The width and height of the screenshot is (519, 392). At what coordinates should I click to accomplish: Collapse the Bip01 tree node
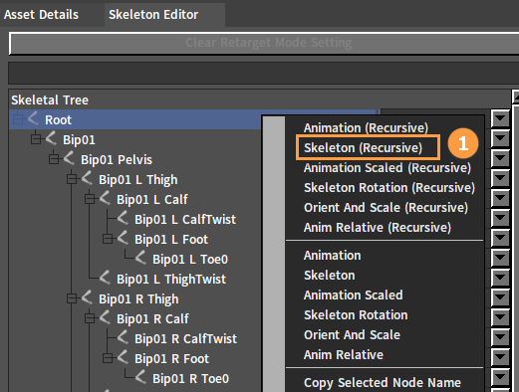[x=36, y=139]
